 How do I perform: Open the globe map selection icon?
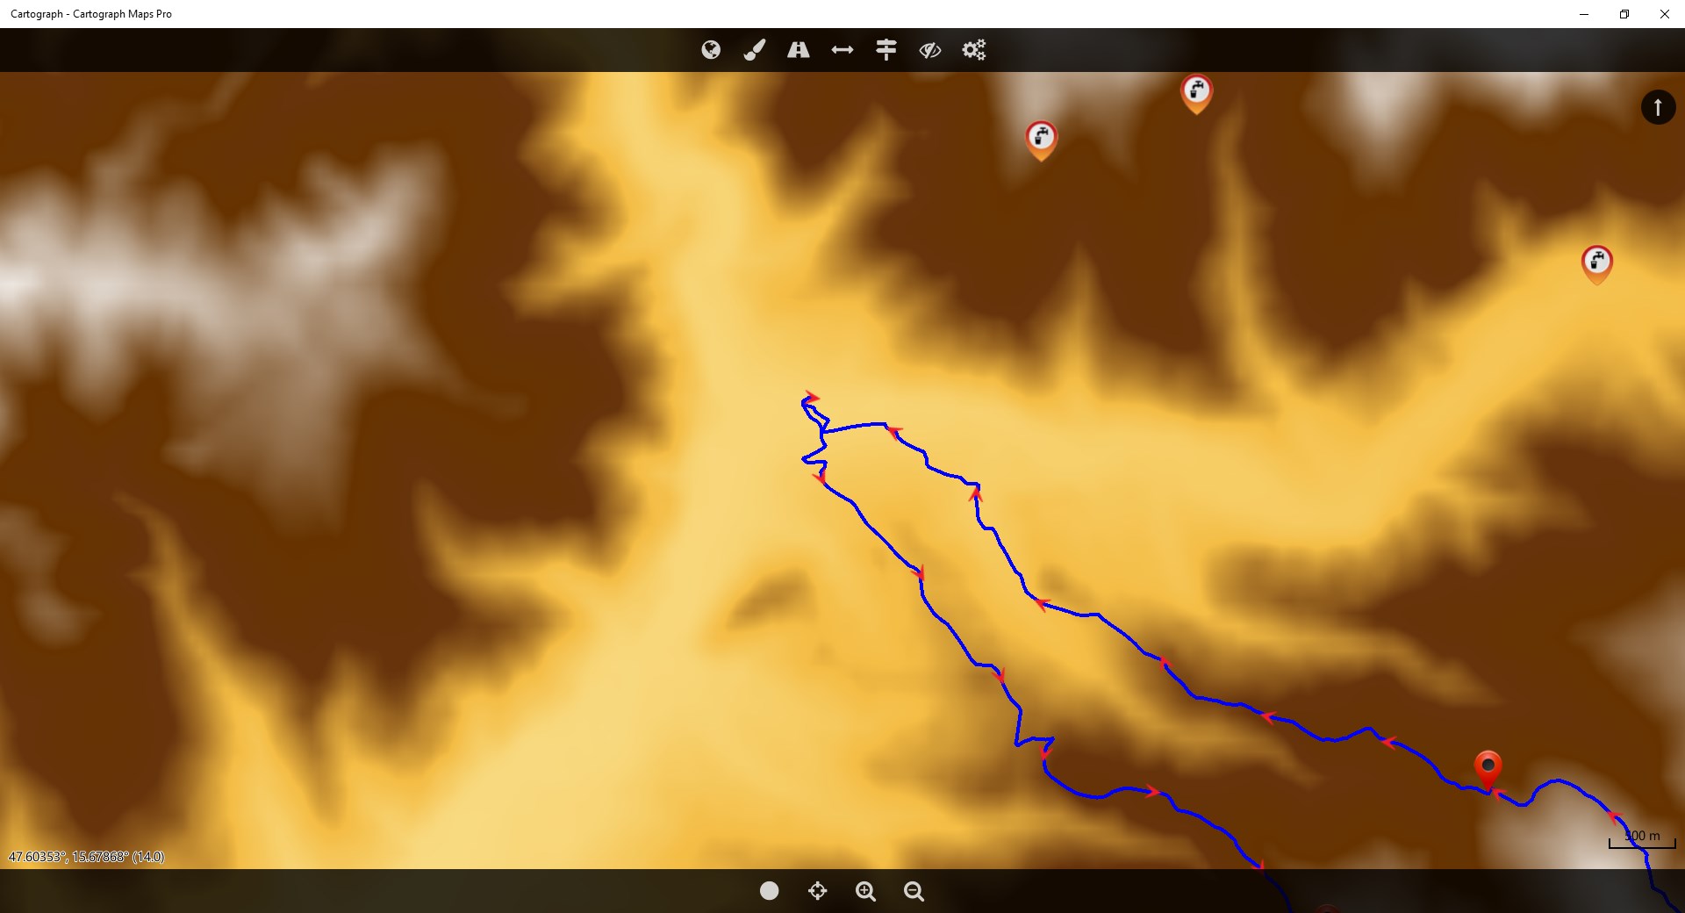click(x=711, y=50)
